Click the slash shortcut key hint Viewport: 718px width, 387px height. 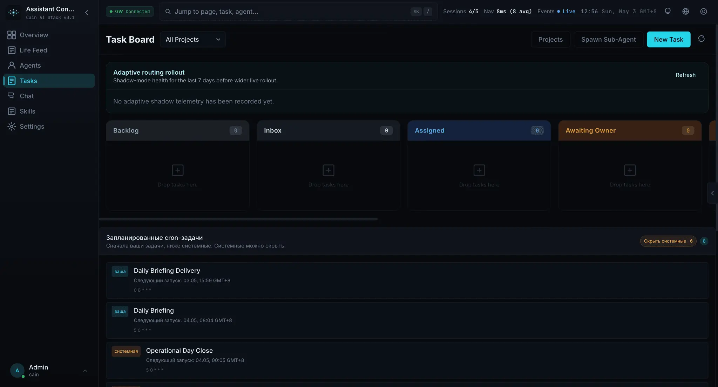point(428,12)
